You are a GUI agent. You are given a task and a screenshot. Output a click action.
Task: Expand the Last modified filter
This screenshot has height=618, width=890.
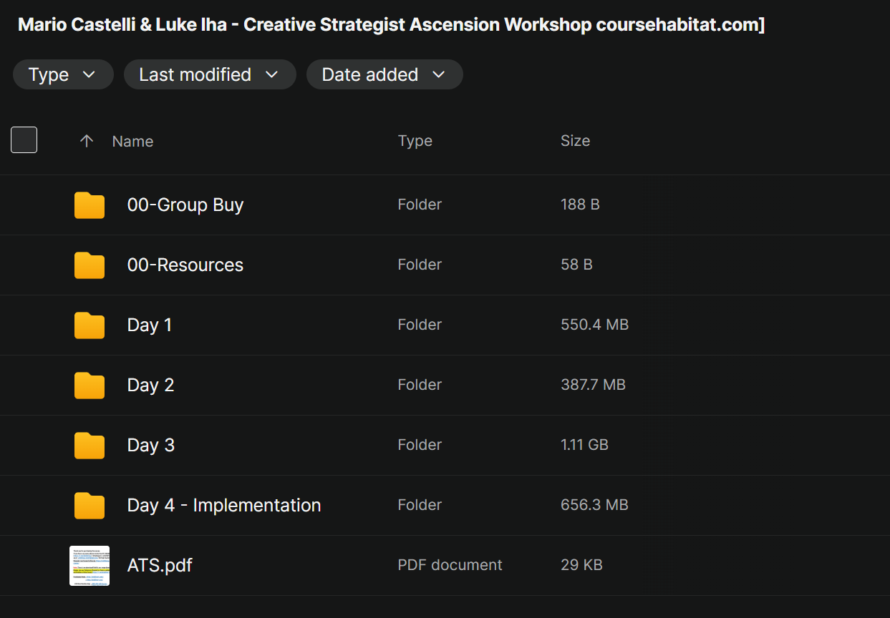click(x=209, y=75)
